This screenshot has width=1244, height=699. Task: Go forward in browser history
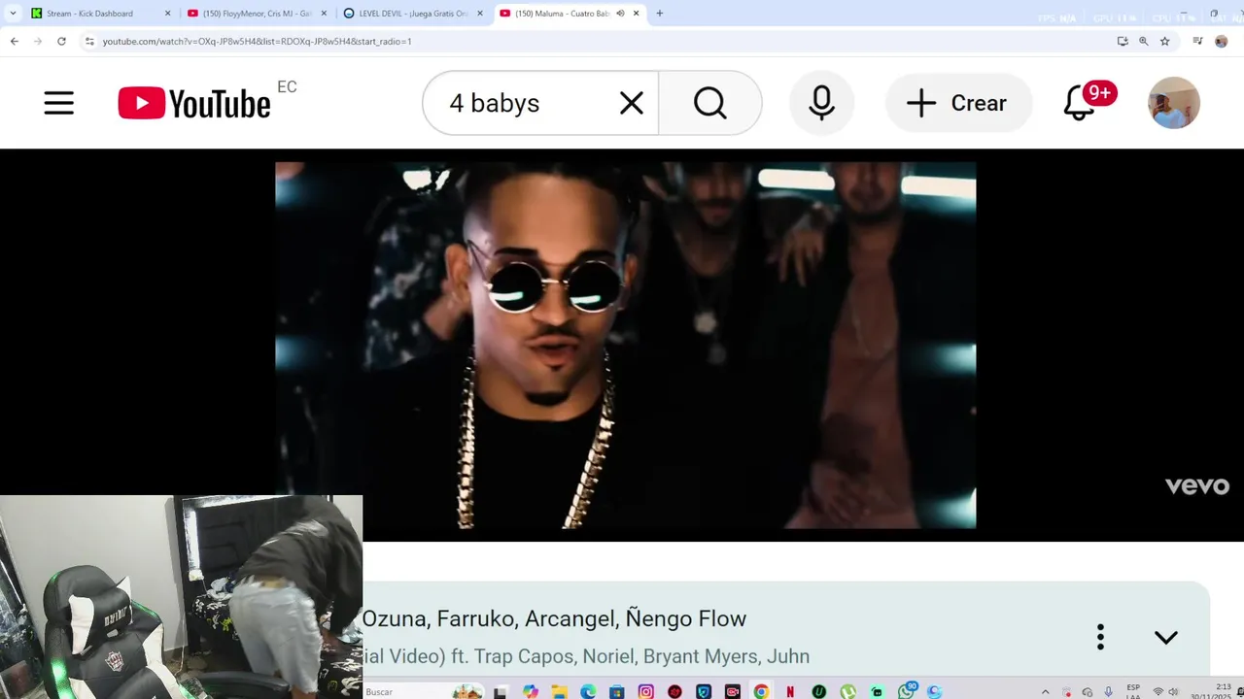38,41
